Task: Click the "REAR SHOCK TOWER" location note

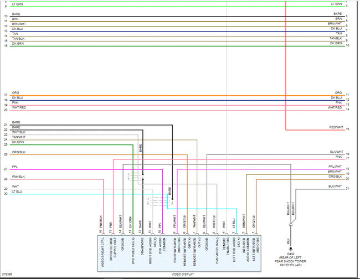Action: click(x=290, y=261)
